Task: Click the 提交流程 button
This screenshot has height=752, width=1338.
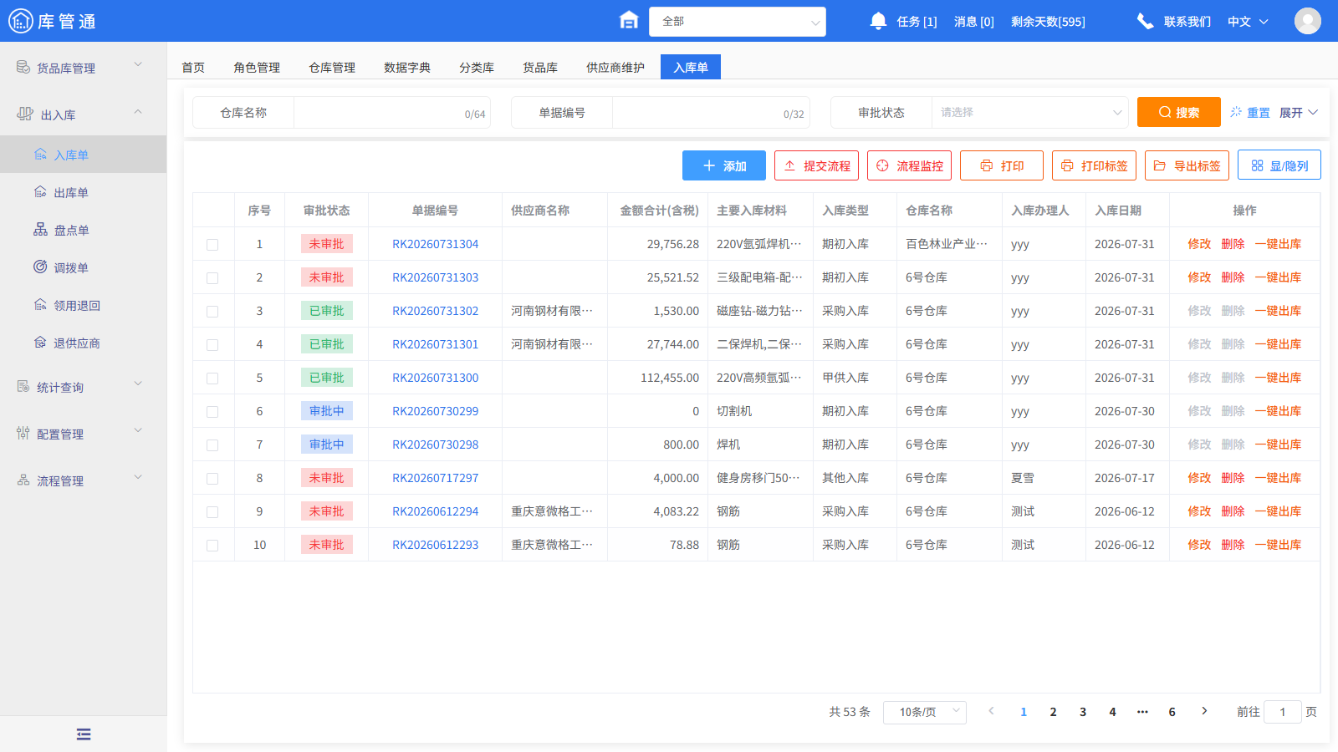Action: point(816,165)
